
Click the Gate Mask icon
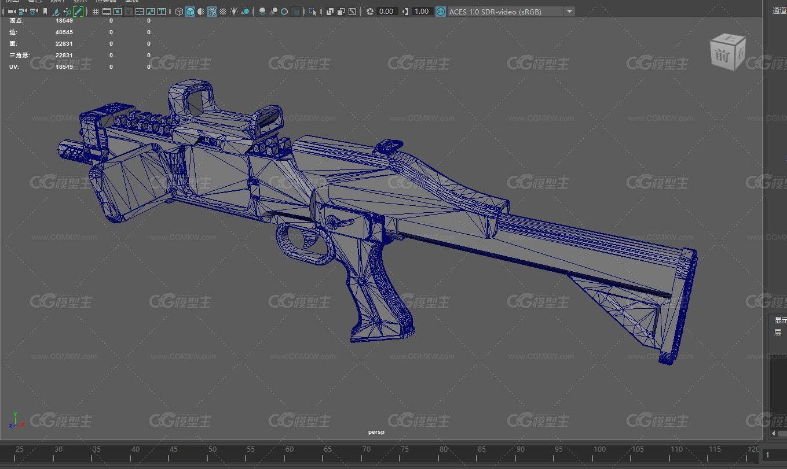point(129,12)
